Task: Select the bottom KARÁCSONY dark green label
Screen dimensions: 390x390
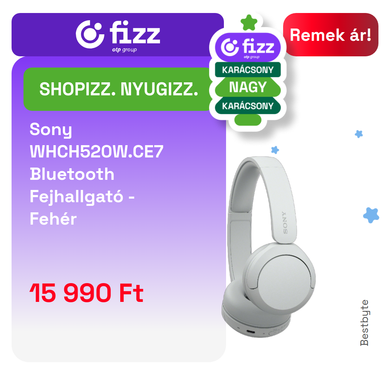Action: click(248, 106)
